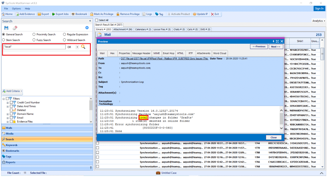
Task: Open the Tag toolbar item
Action: pyautogui.click(x=159, y=14)
